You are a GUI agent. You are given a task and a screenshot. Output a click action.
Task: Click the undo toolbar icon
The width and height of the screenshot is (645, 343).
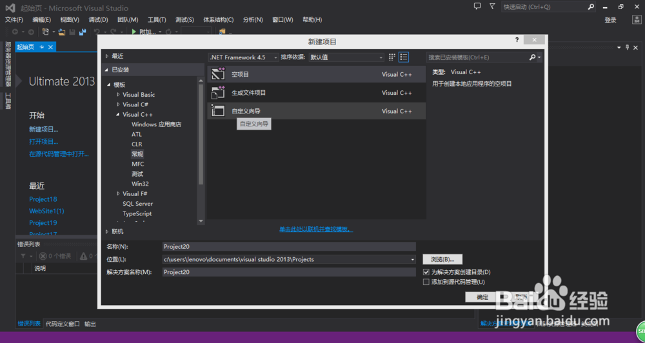[x=97, y=32]
